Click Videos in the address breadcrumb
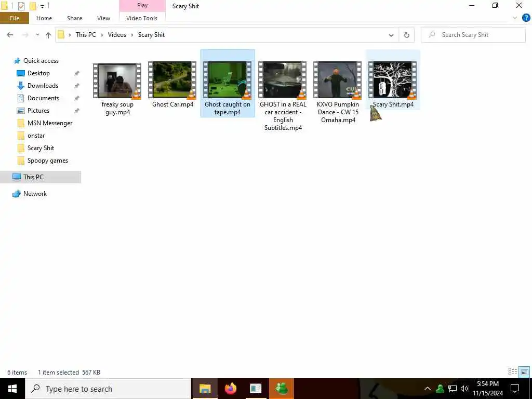The image size is (532, 399). [117, 35]
